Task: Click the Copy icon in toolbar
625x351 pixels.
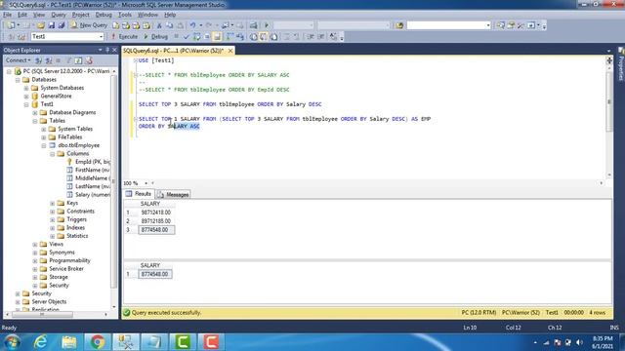Action: click(169, 25)
